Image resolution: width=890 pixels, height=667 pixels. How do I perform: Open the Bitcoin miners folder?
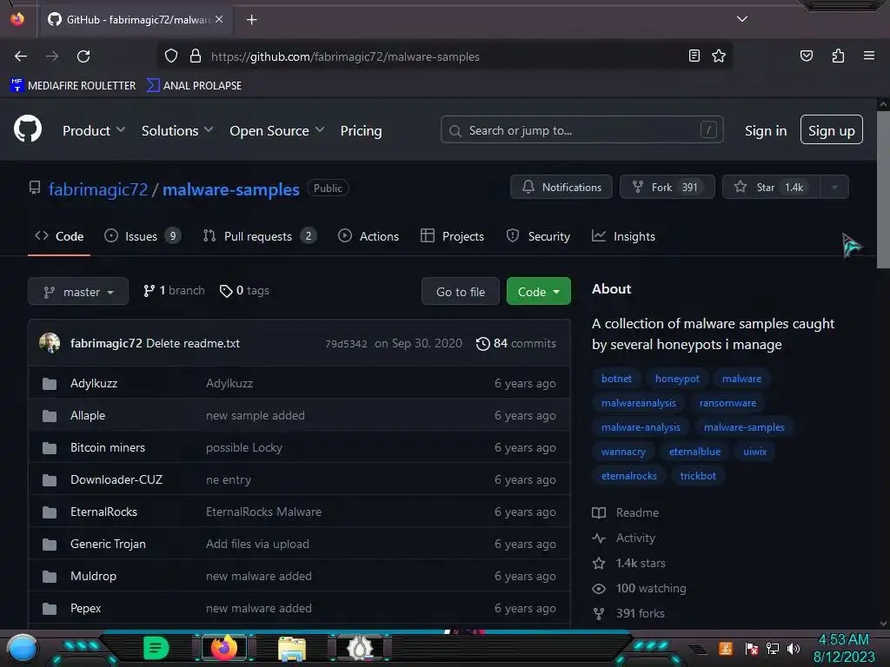[x=108, y=447]
